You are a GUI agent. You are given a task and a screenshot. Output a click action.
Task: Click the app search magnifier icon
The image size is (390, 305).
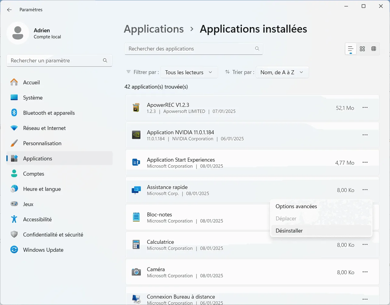pyautogui.click(x=257, y=49)
